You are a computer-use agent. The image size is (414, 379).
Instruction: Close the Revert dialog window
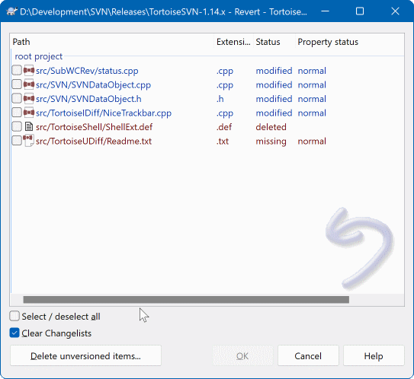pyautogui.click(x=395, y=11)
